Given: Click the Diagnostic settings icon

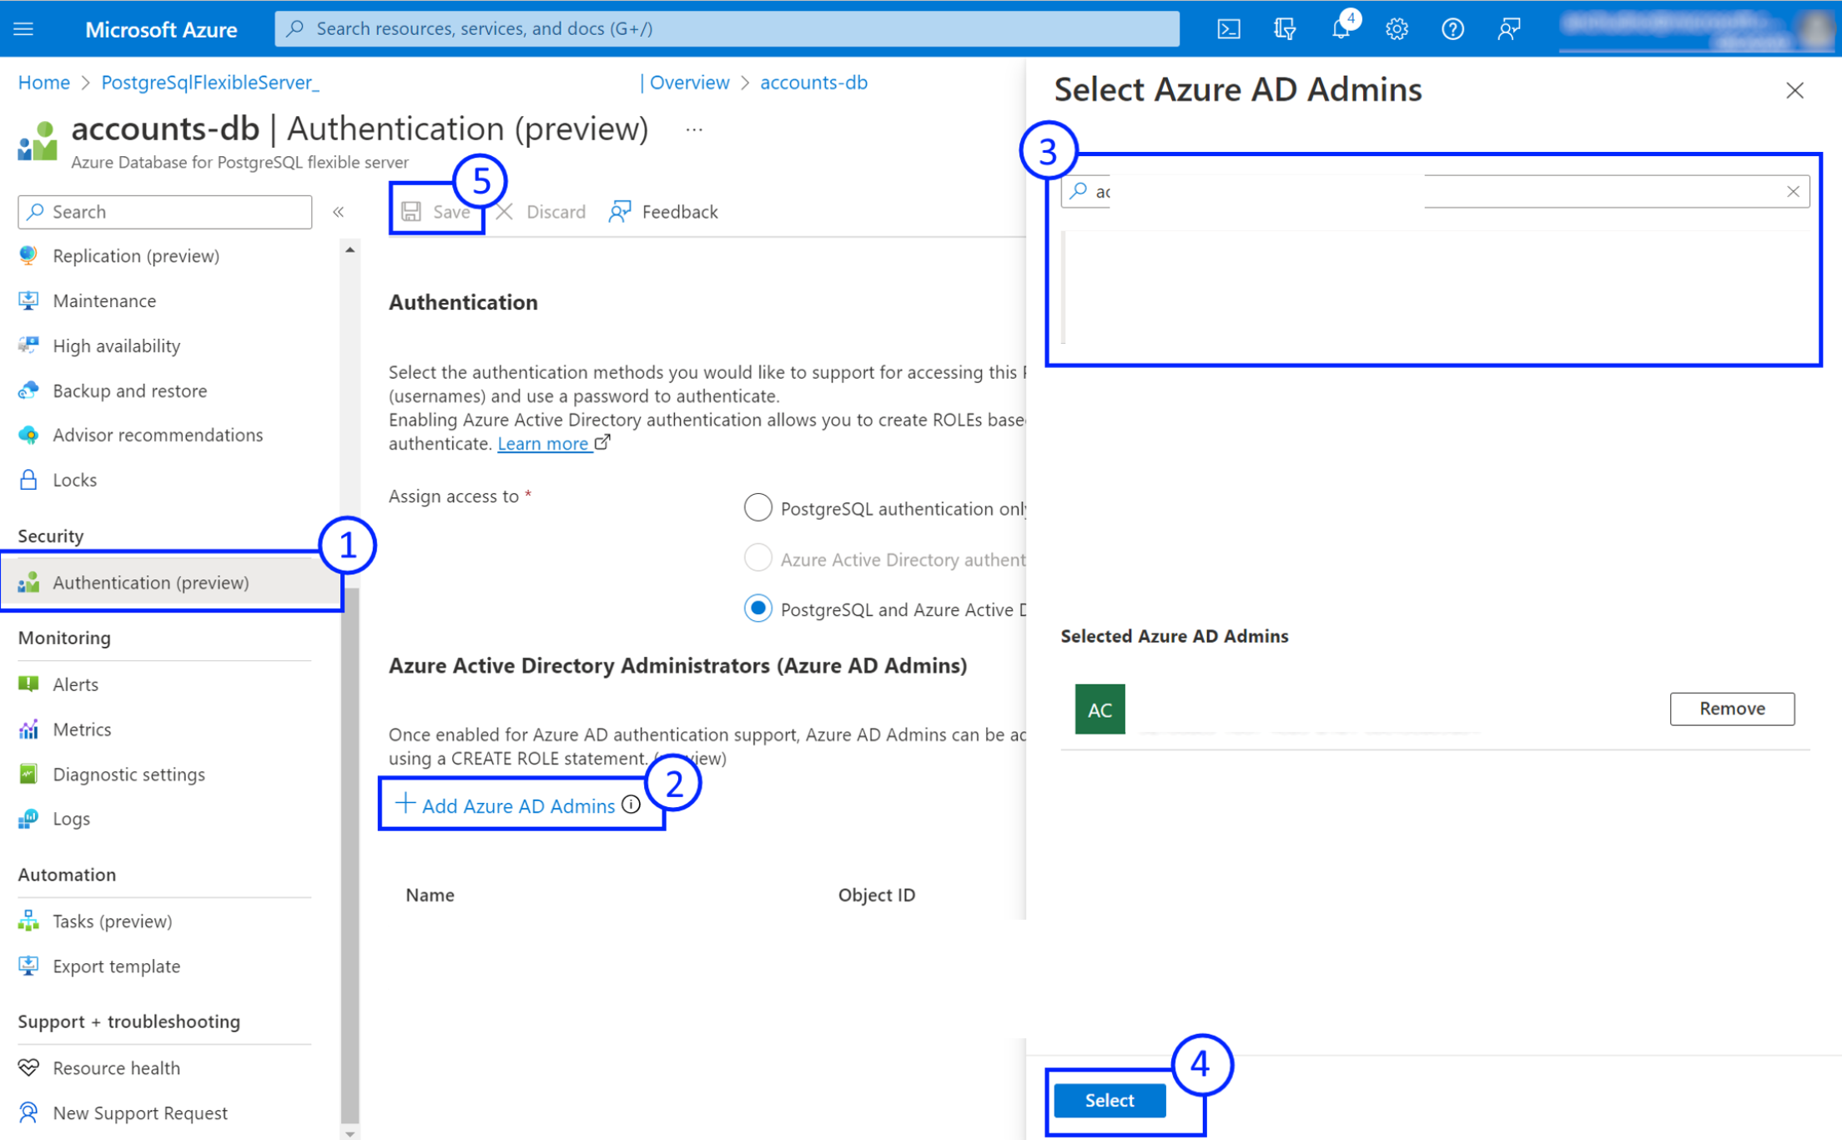Looking at the screenshot, I should pyautogui.click(x=27, y=774).
